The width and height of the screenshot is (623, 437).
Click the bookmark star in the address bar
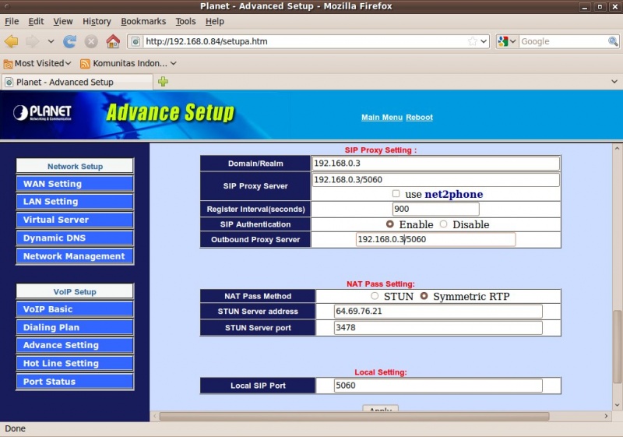click(473, 41)
